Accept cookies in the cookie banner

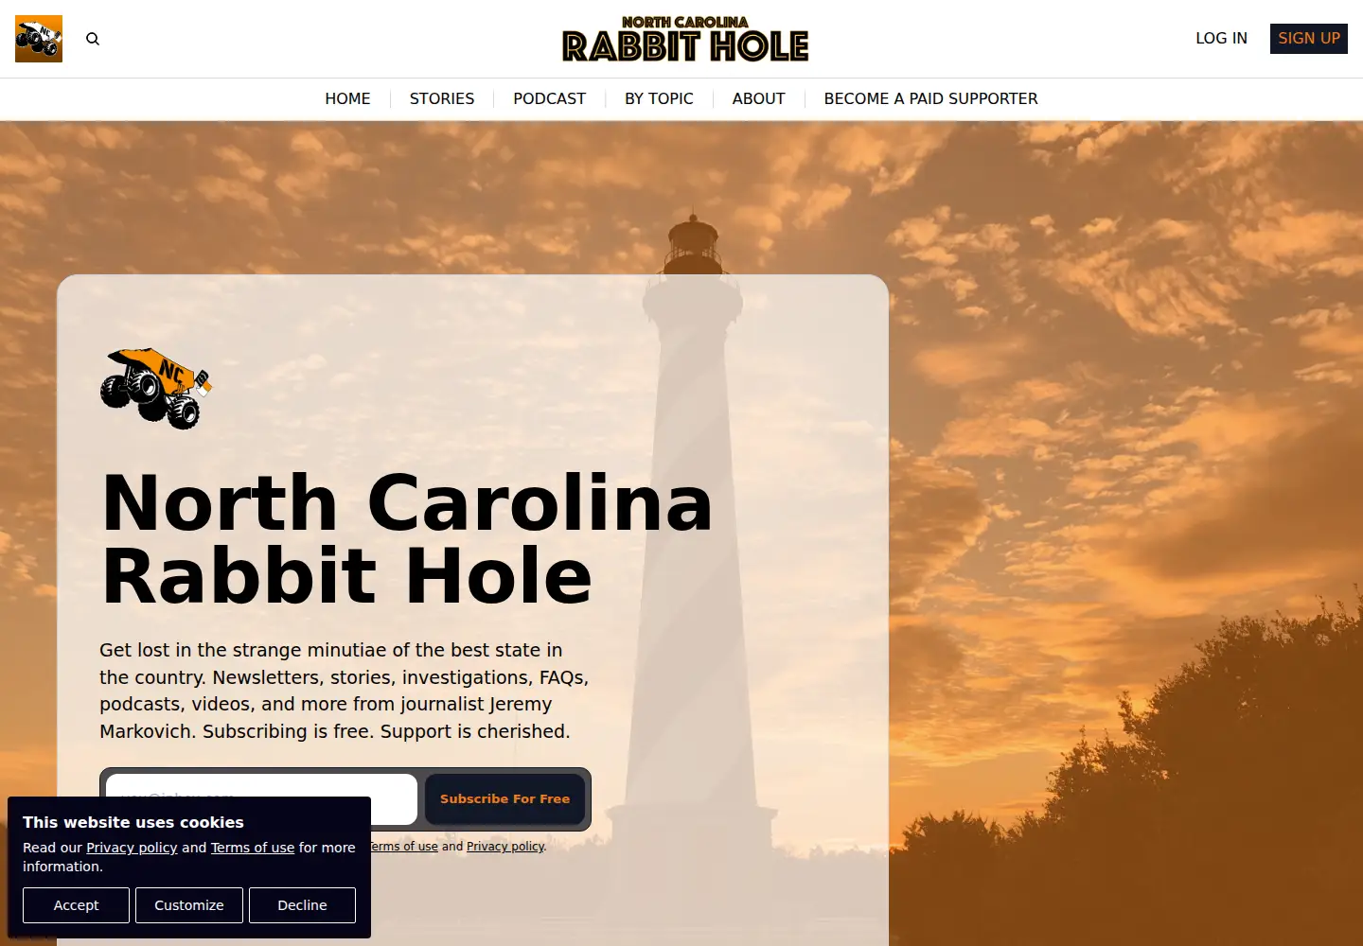click(76, 905)
